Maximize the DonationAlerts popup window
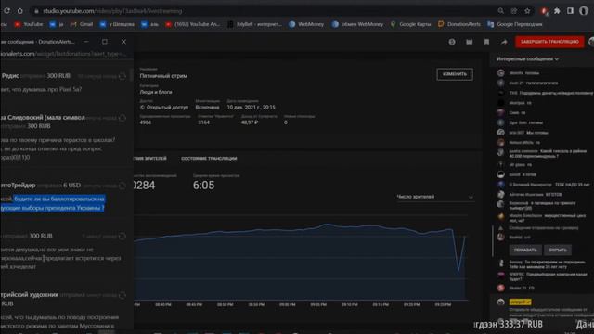594x334 pixels. click(105, 42)
